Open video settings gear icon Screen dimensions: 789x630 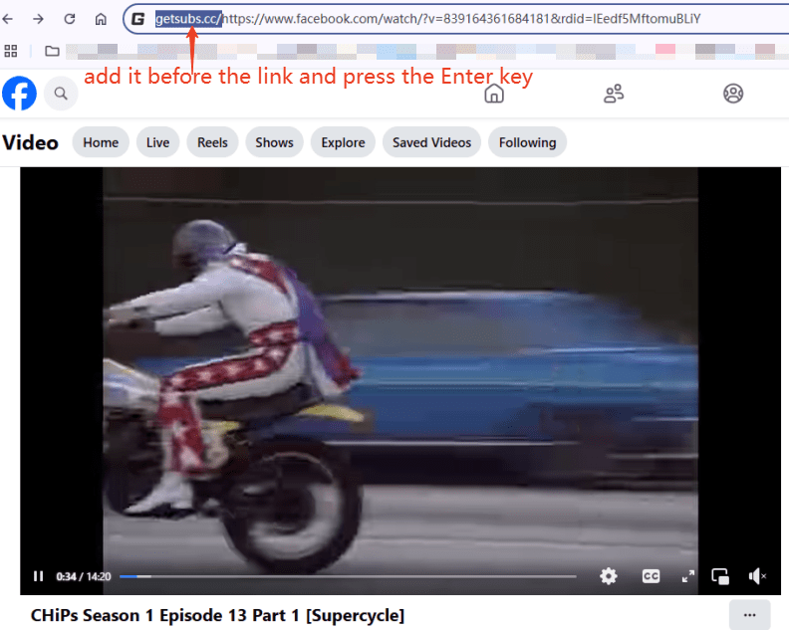tap(608, 576)
